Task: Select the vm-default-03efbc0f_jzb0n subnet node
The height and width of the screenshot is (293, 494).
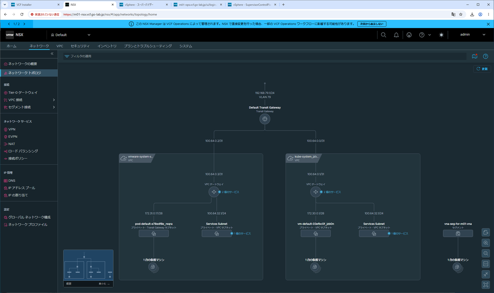Action: coord(316,233)
